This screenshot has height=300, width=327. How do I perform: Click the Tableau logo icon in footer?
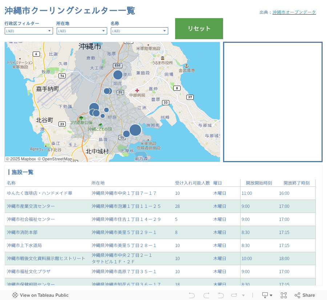[15, 295]
